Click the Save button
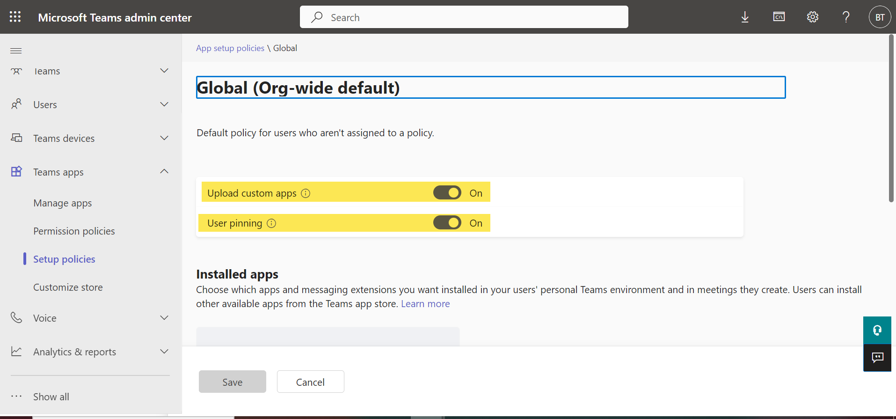The width and height of the screenshot is (896, 419). [233, 382]
